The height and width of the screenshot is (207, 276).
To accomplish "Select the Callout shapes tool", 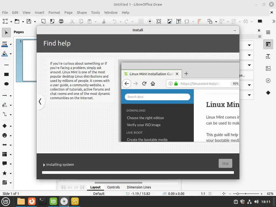I will click(5, 164).
